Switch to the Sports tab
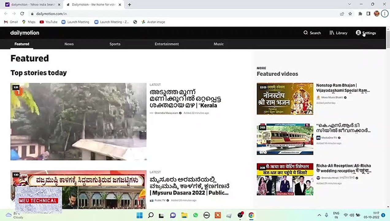The height and width of the screenshot is (221, 390). 115,44
